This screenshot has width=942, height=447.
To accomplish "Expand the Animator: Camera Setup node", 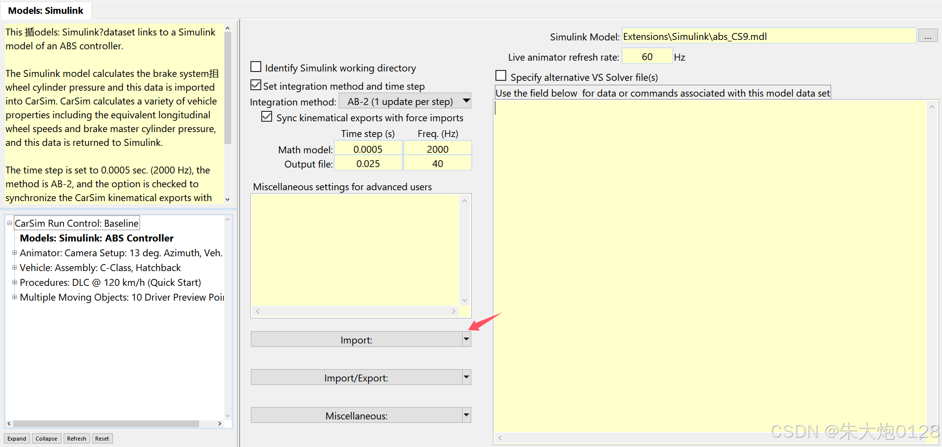I will click(x=14, y=253).
